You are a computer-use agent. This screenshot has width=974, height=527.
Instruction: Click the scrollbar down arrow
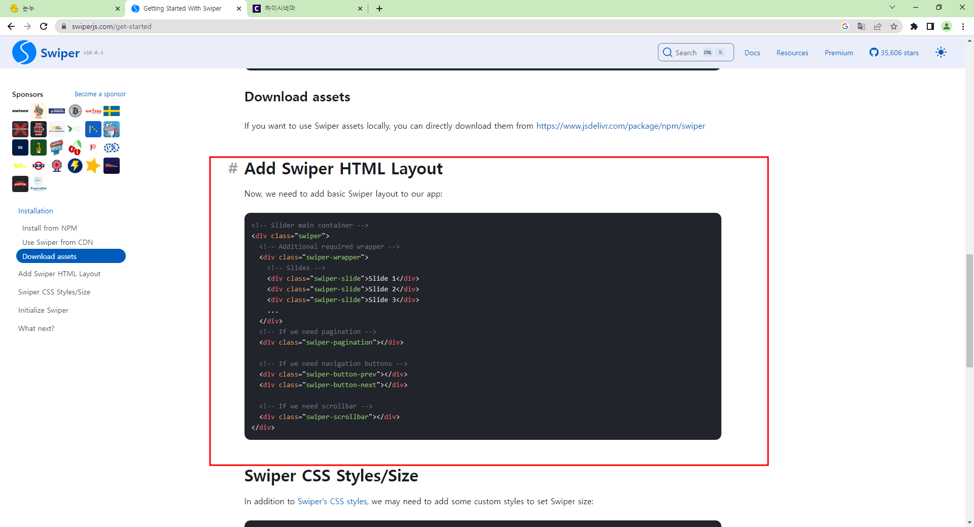pos(969,522)
